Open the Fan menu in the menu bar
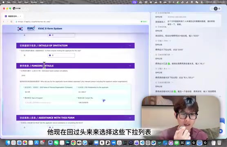 point(9,2)
